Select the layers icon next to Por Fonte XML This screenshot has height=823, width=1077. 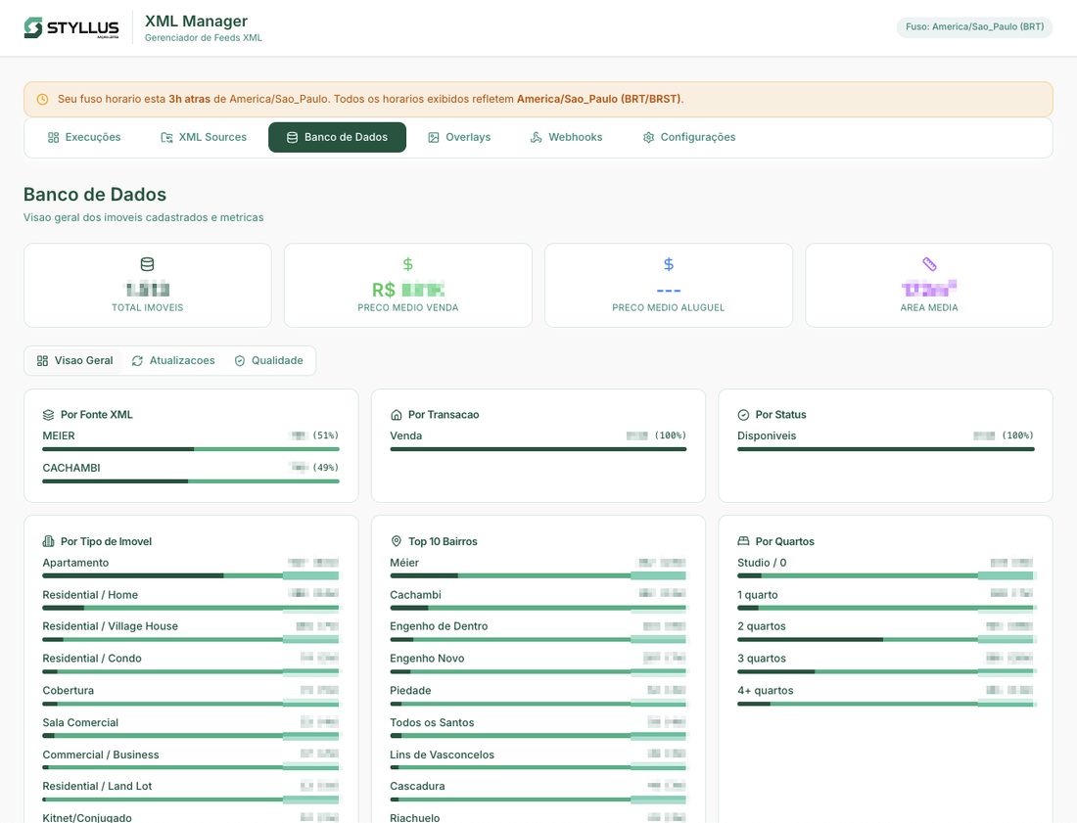pos(47,414)
